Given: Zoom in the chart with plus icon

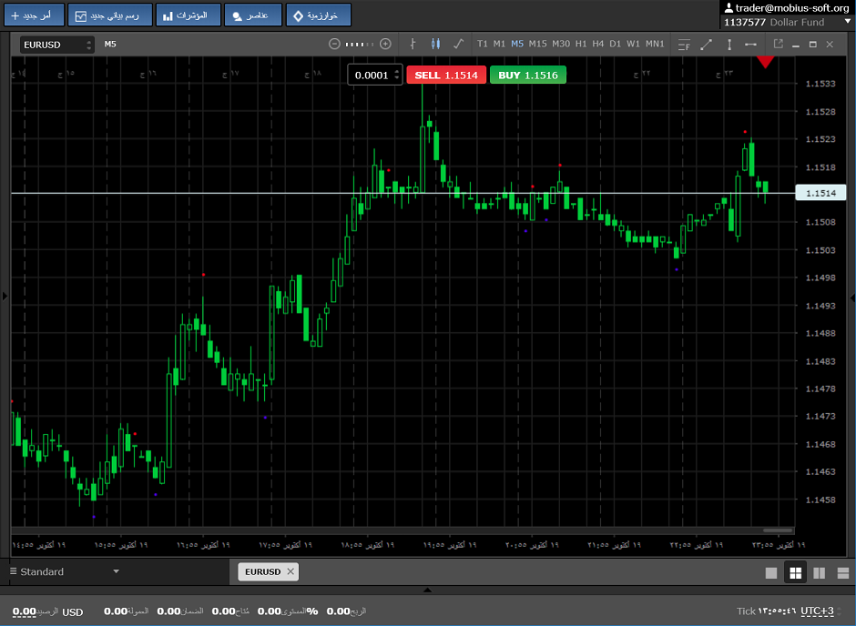Looking at the screenshot, I should click(x=385, y=45).
